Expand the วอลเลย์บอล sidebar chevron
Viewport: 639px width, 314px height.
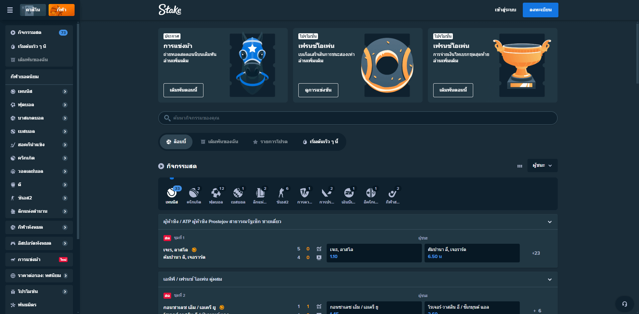tap(65, 171)
